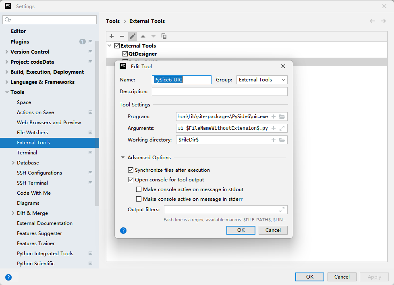The height and width of the screenshot is (285, 394).
Task: Remove the selected external tool
Action: (122, 36)
